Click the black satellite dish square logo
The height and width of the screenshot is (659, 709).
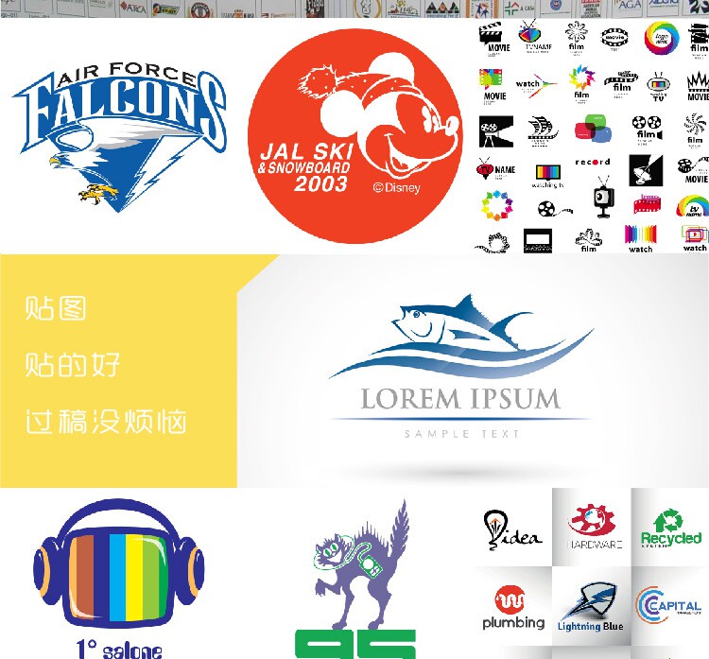(646, 170)
